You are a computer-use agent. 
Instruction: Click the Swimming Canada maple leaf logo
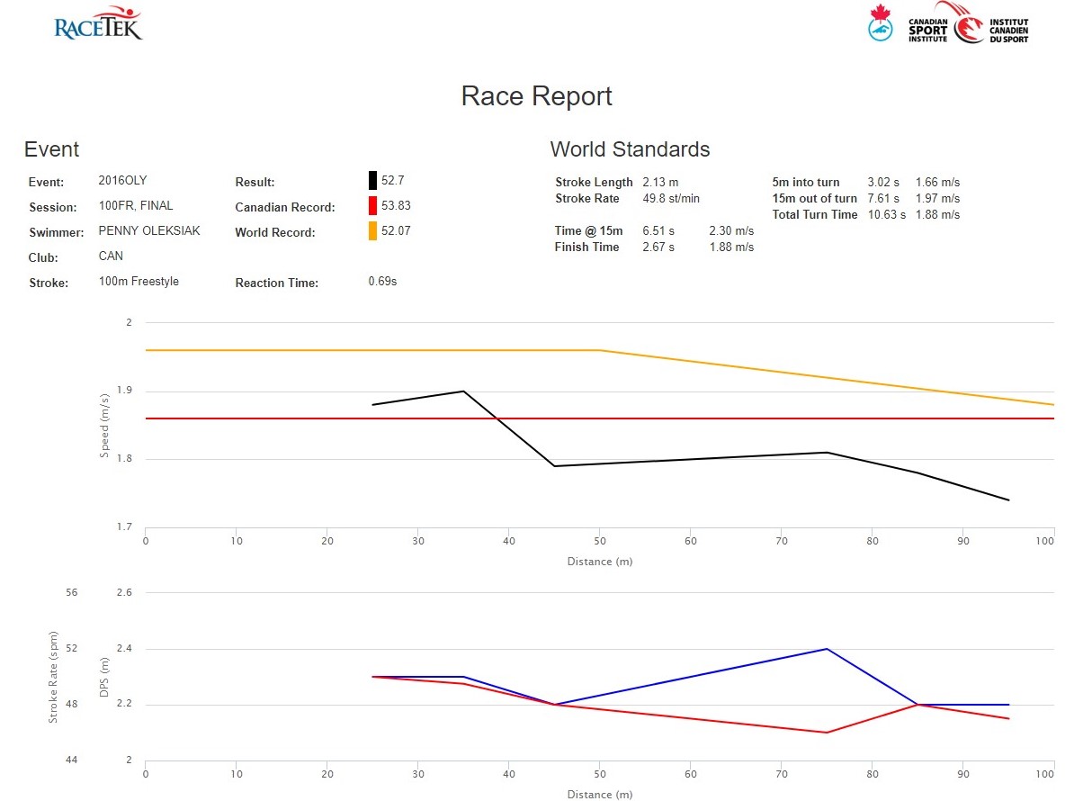click(881, 22)
